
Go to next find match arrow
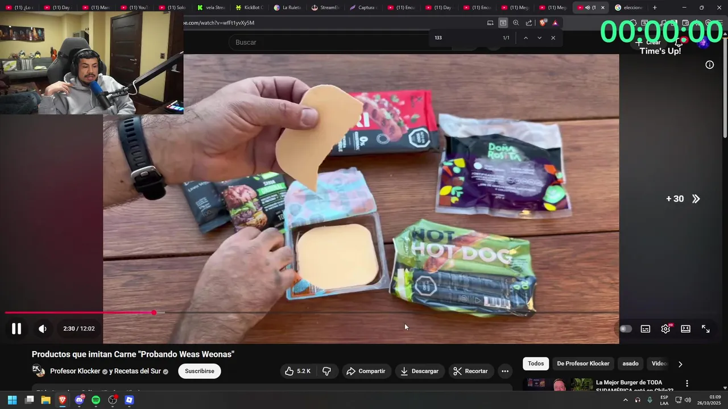point(539,38)
